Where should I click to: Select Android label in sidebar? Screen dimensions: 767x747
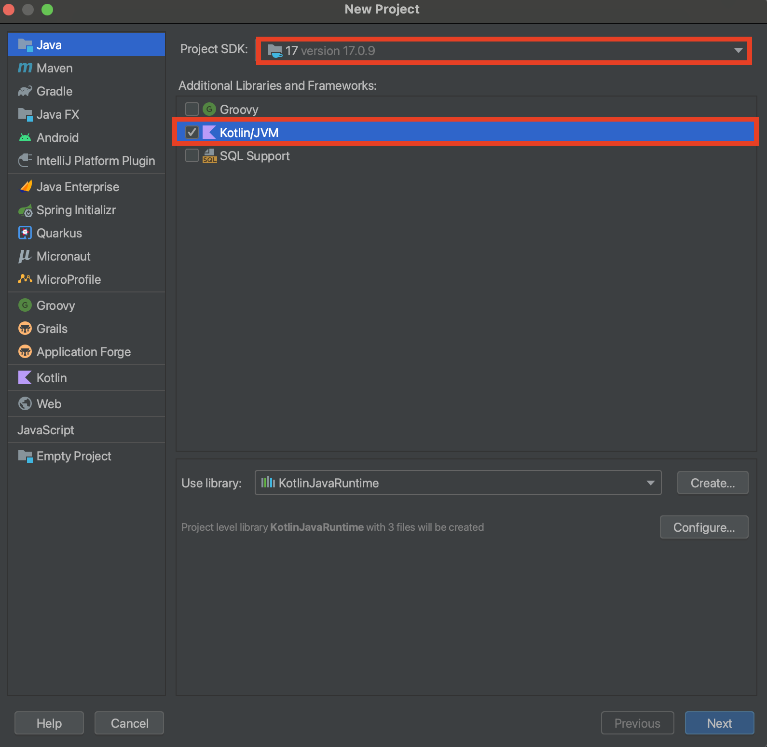(x=57, y=138)
